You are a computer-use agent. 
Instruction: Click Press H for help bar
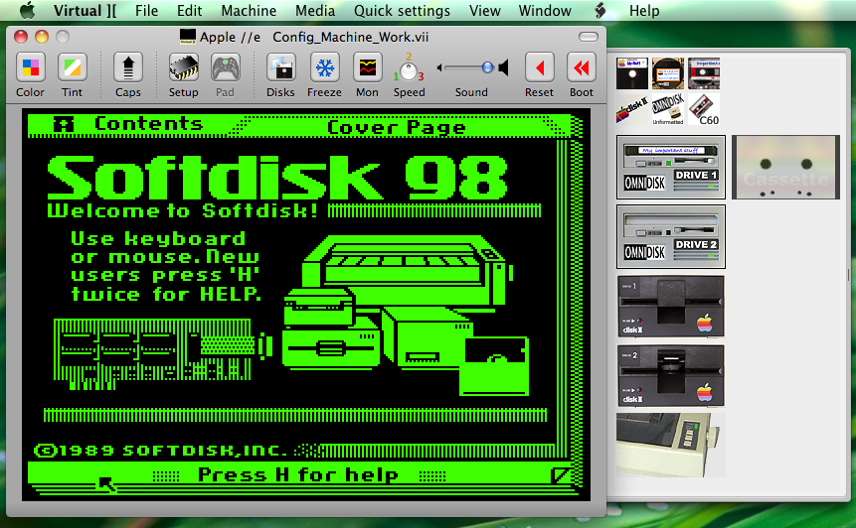click(x=298, y=475)
